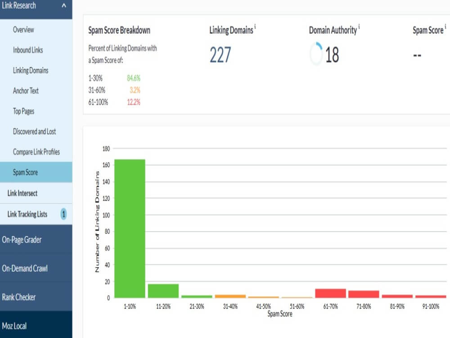Click the Domain Authority info icon

tap(359, 27)
